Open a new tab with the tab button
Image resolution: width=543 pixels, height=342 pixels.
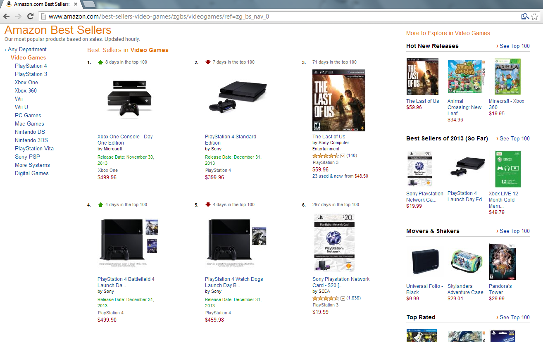(x=89, y=4)
